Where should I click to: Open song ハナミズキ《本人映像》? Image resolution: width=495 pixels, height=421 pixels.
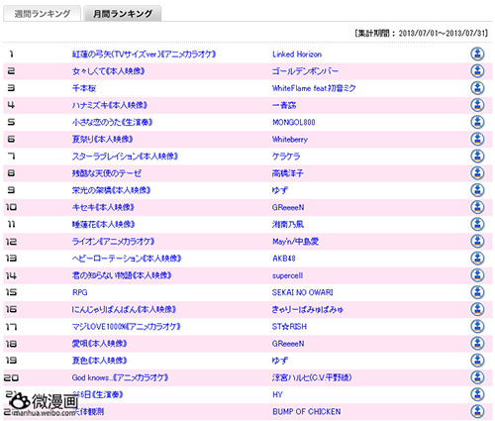[110, 105]
